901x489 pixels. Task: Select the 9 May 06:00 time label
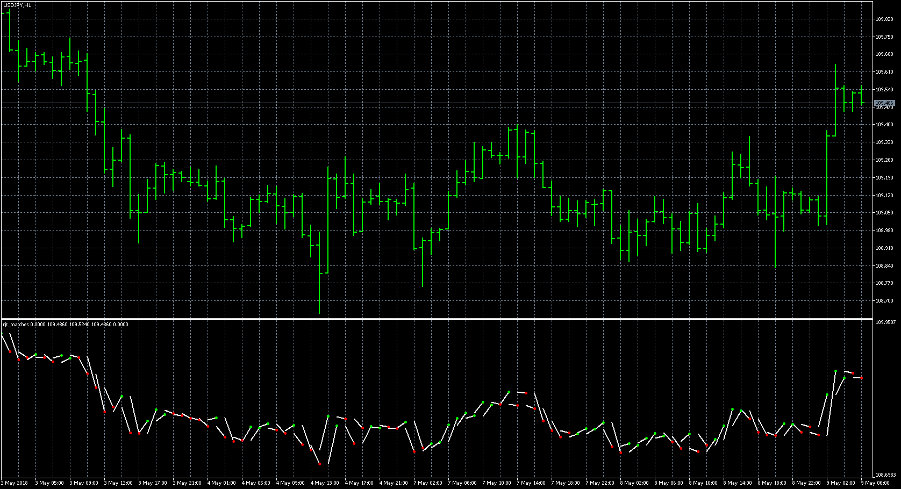click(875, 483)
